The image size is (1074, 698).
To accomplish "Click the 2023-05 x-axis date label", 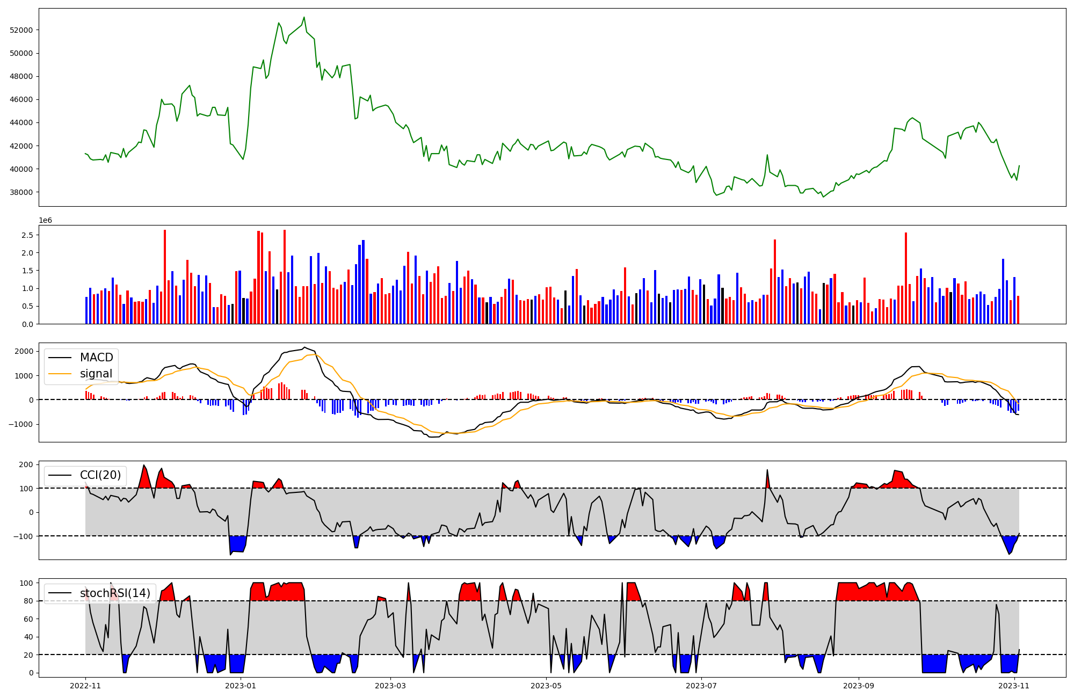I will [546, 686].
